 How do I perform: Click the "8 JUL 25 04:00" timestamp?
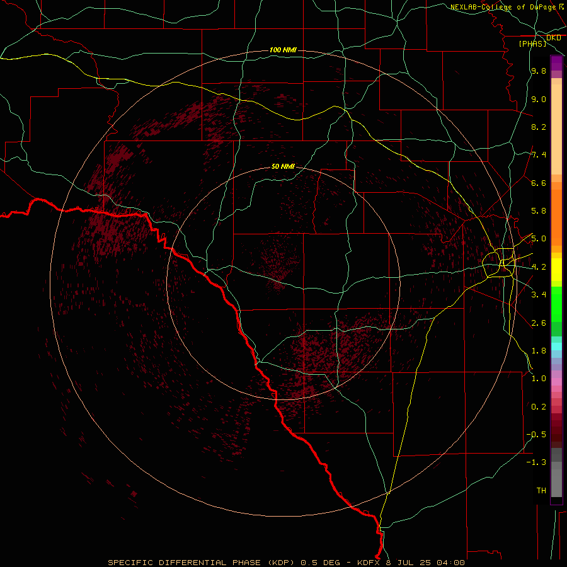(x=425, y=563)
